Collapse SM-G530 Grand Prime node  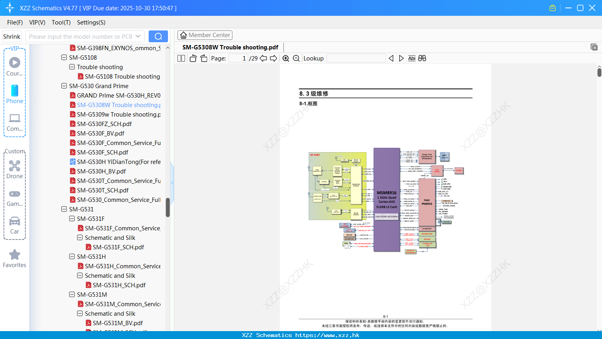[64, 86]
